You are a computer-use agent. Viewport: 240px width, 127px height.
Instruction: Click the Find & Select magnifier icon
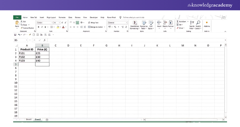pyautogui.click(x=198, y=23)
